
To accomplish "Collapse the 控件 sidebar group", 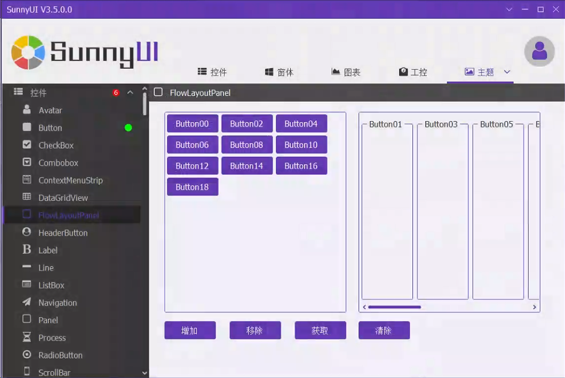I will [130, 93].
